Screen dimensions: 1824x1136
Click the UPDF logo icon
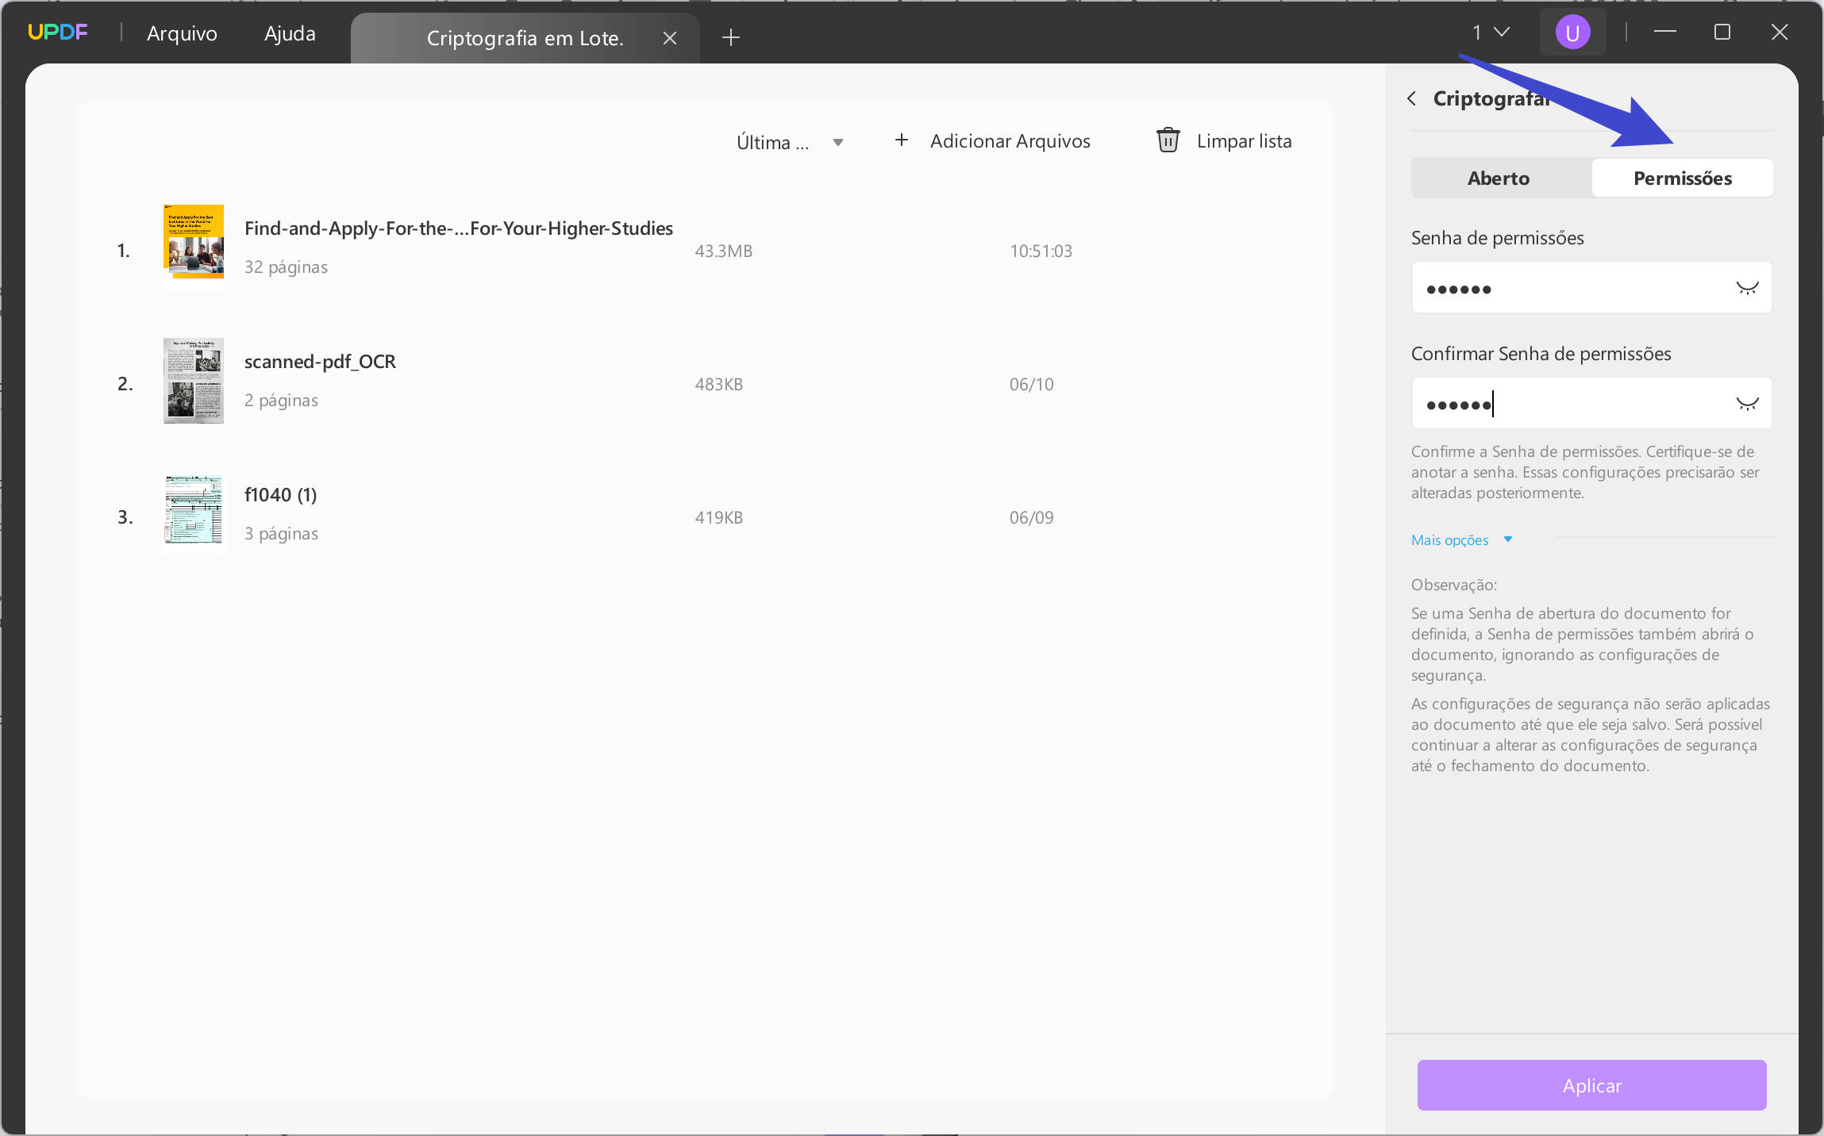click(57, 33)
